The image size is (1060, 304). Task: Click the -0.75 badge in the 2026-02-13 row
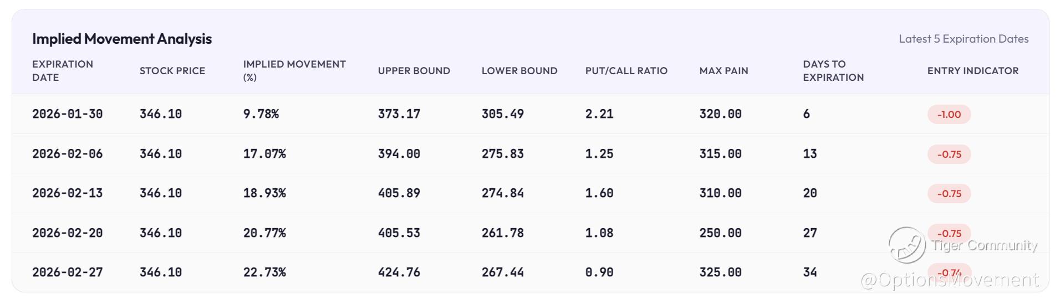pos(949,194)
